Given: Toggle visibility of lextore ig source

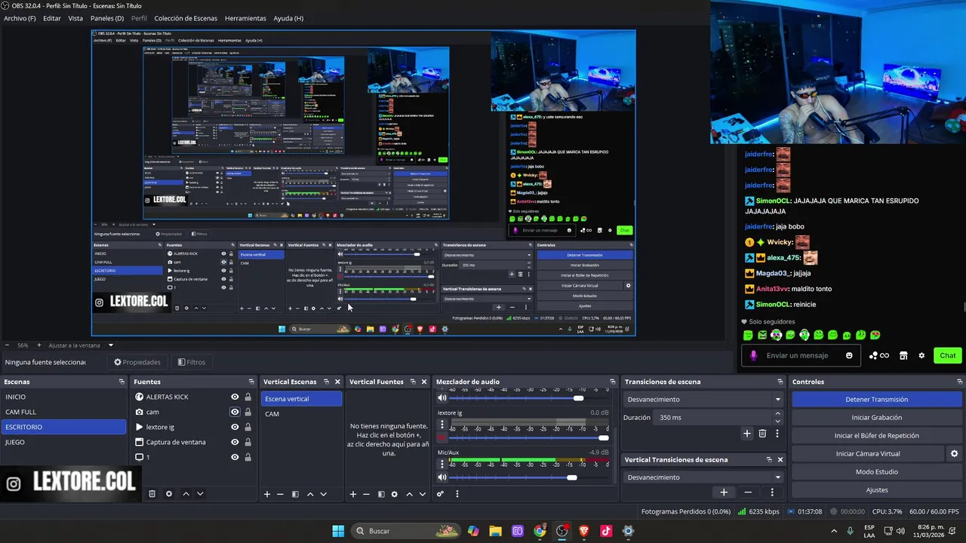Looking at the screenshot, I should (x=235, y=427).
